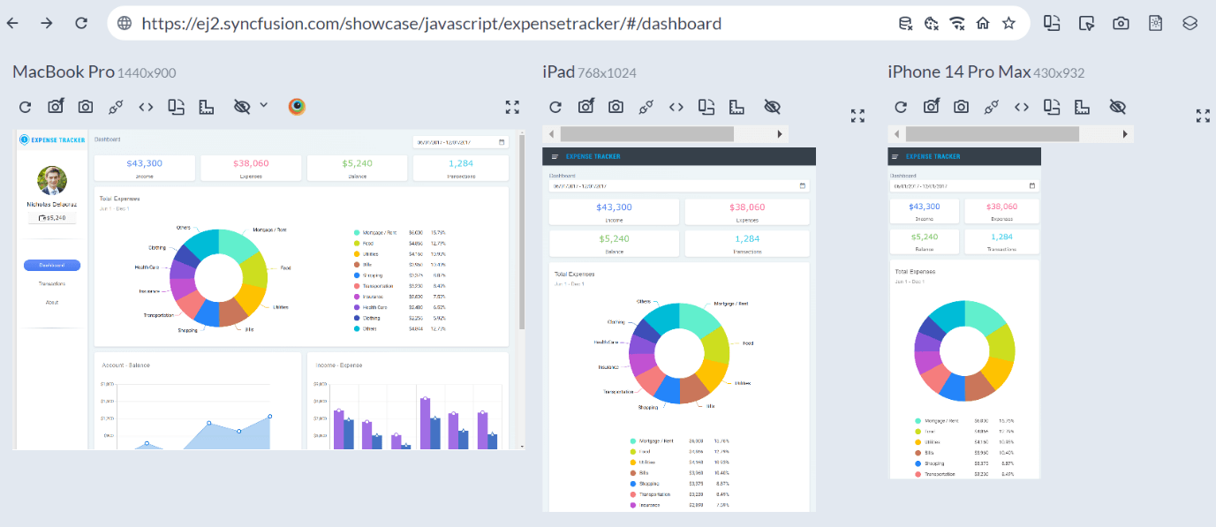Toggle the crossed-eye visibility icon on iPad
This screenshot has width=1216, height=527.
pyautogui.click(x=772, y=107)
